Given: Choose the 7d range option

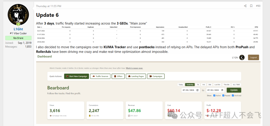Looking at the screenshot, I should 198,85.
